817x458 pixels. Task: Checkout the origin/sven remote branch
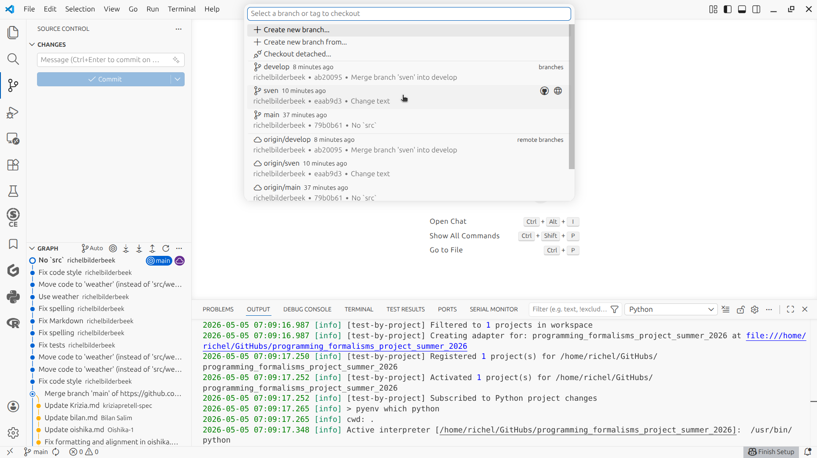pyautogui.click(x=408, y=169)
